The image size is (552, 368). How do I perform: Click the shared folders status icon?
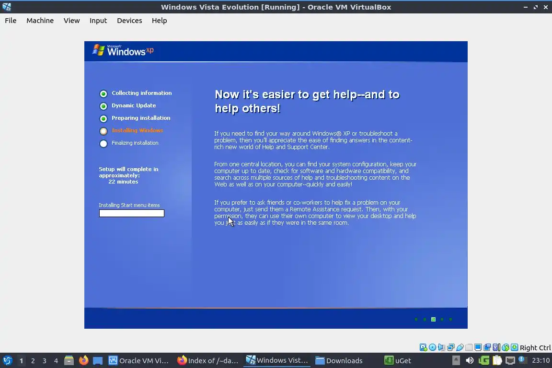tap(469, 347)
